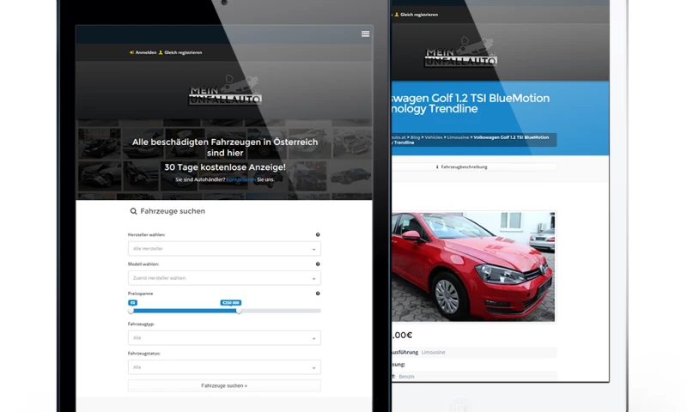Screen dimensions: 687x412
Task: Click Gleich registrieren on the right tablet
Action: pos(417,15)
